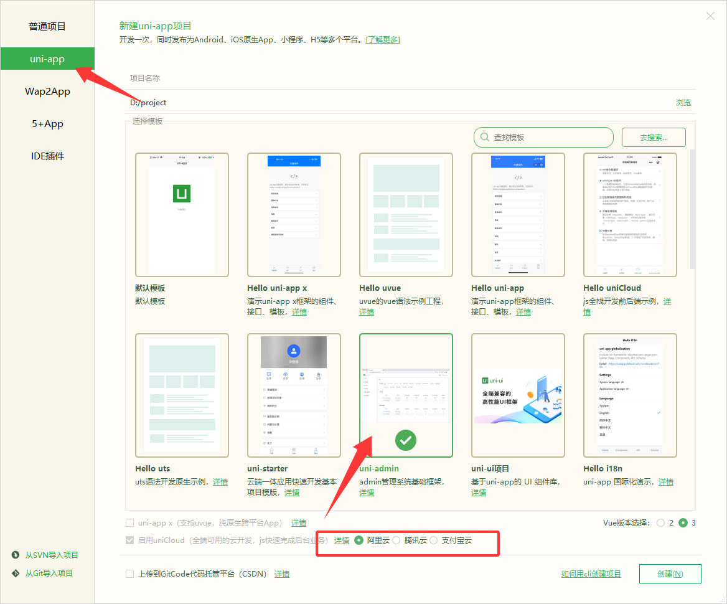Click the D:/project path field

coord(399,103)
